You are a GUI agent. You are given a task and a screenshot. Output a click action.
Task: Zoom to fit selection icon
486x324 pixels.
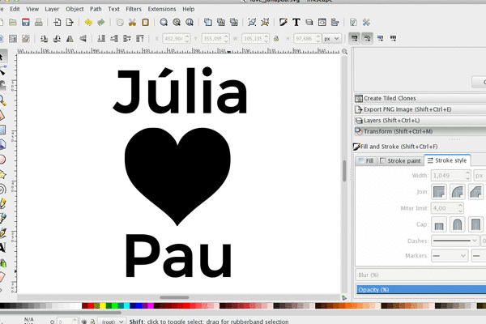point(164,23)
